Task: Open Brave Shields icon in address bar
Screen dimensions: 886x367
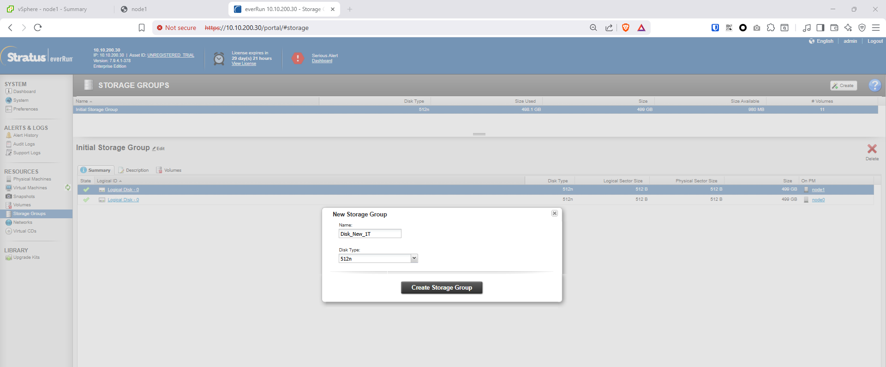Action: click(626, 28)
